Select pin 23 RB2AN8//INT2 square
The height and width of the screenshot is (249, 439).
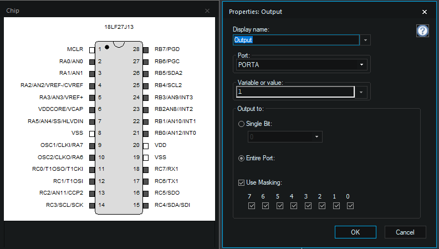pos(146,110)
